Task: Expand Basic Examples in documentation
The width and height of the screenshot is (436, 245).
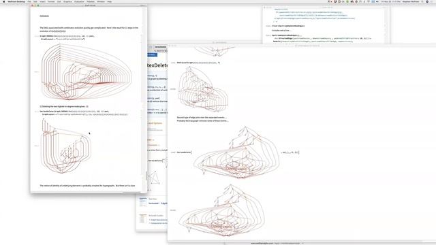Action: 153,145
